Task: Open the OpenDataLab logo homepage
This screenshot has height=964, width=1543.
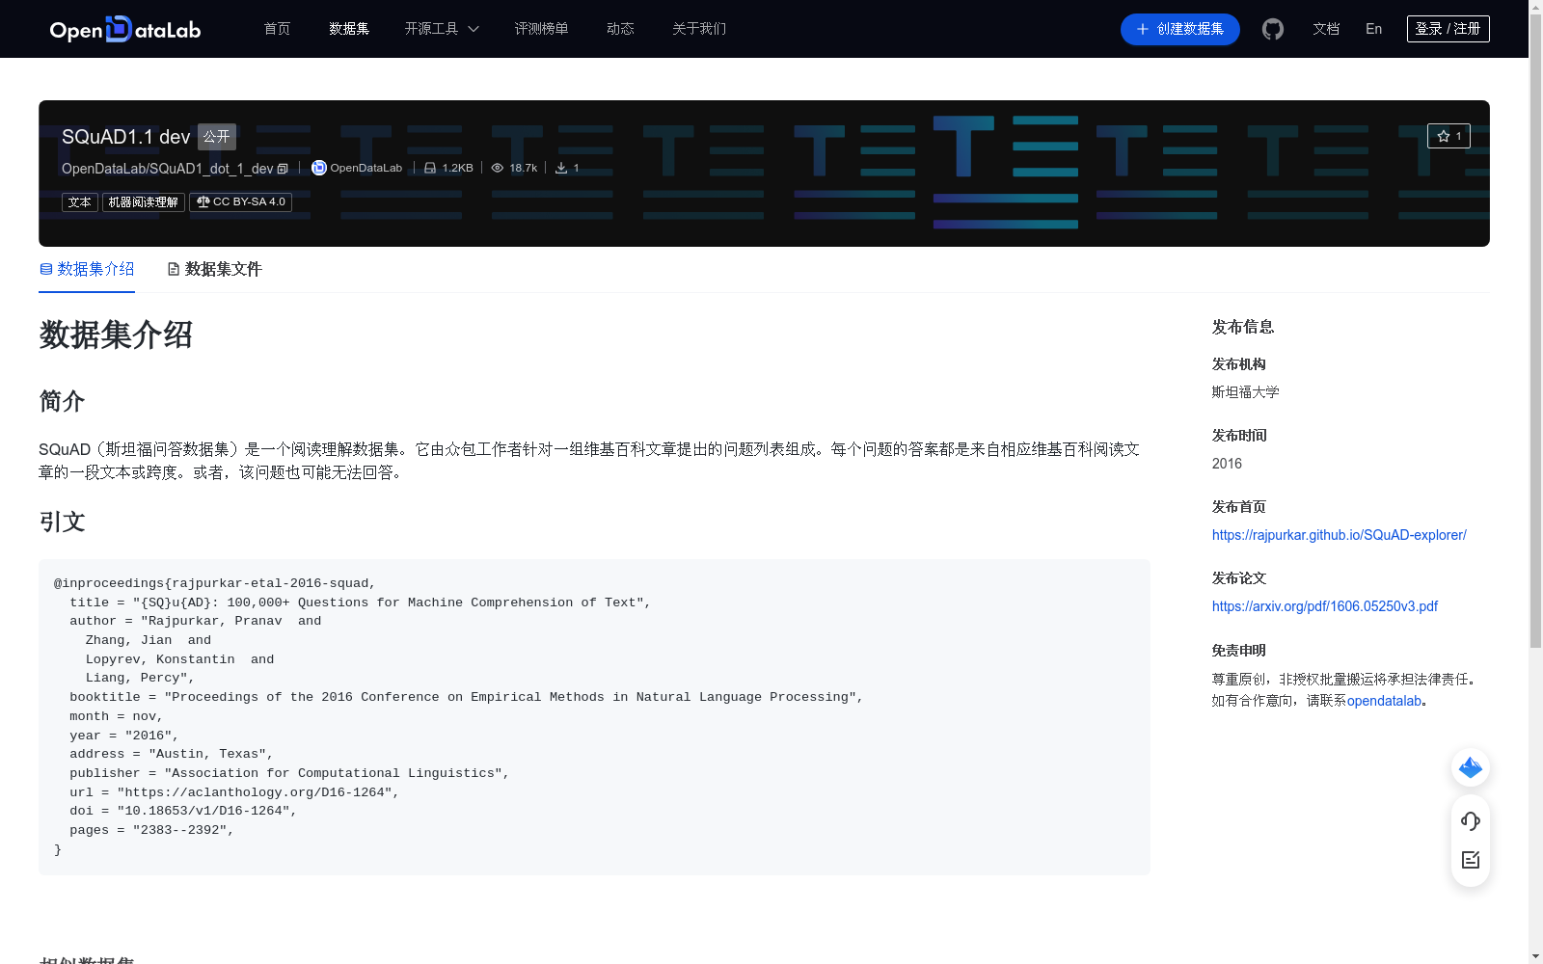Action: 125,29
